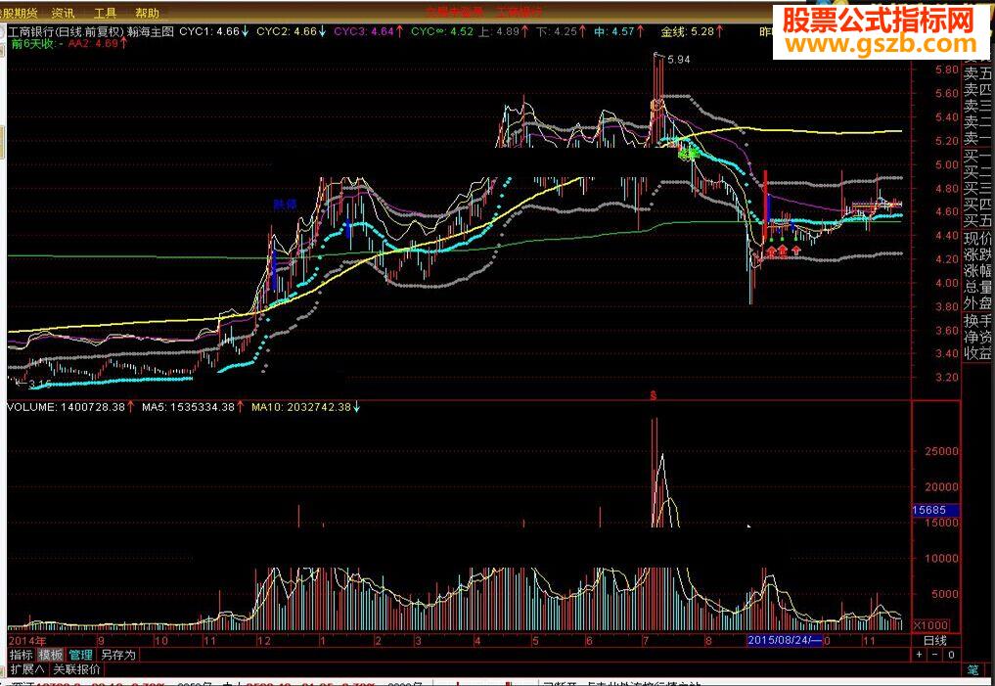Expand the 扩展 panel
The width and height of the screenshot is (995, 686).
tap(27, 668)
